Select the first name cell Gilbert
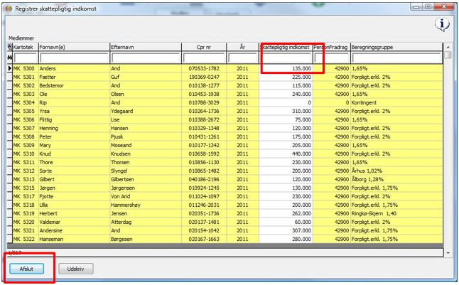 pyautogui.click(x=74, y=179)
